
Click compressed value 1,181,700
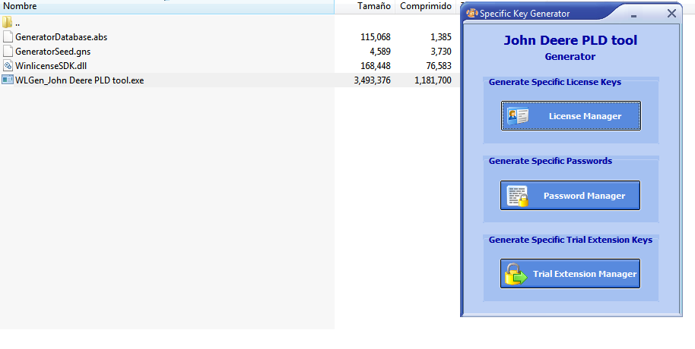pyautogui.click(x=433, y=80)
